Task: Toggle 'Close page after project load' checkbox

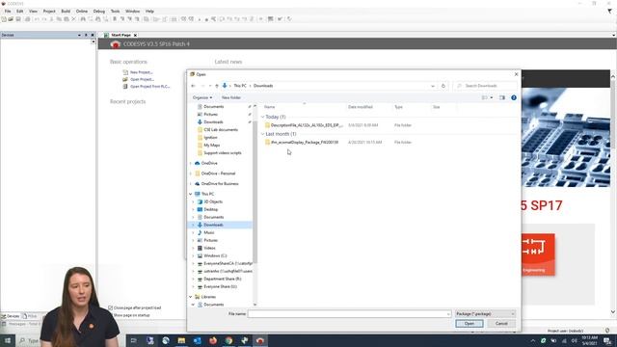Action: 111,307
